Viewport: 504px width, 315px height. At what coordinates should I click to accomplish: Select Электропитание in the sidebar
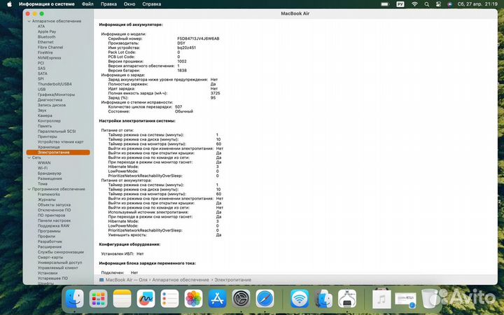[x=58, y=153]
